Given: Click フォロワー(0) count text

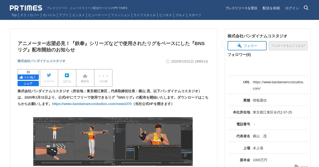Looking at the screenshot, I should 239,55.
